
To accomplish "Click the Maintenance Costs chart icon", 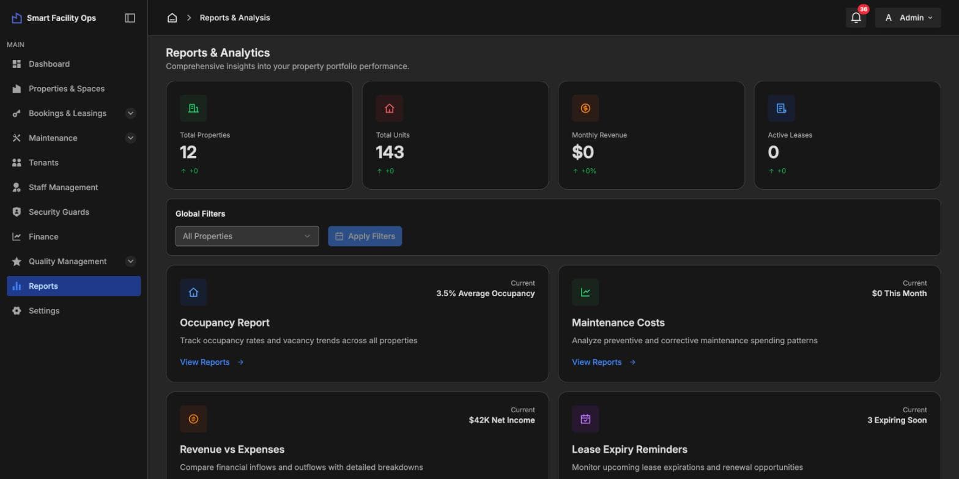I will tap(585, 292).
